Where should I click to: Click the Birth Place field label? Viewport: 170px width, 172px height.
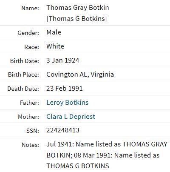(23, 75)
